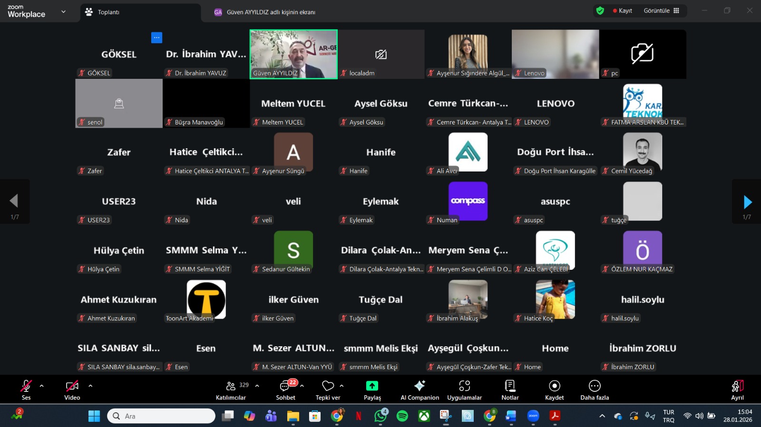761x427 pixels.
Task: Open the Zoom Workplace dropdown chevron
Action: click(x=63, y=12)
